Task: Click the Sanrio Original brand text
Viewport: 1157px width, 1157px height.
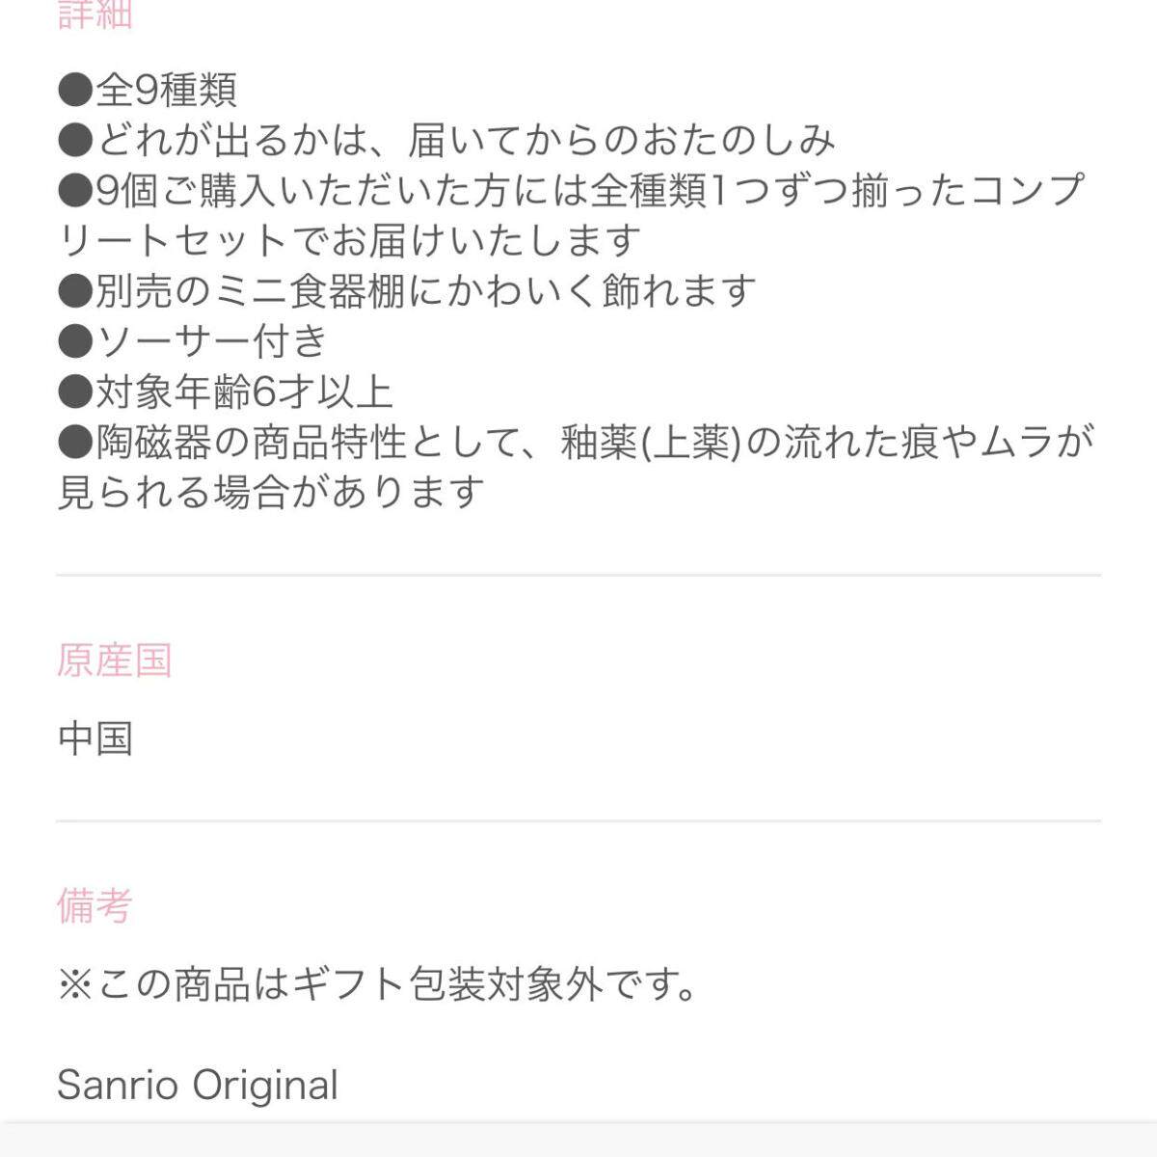Action: tap(198, 1085)
